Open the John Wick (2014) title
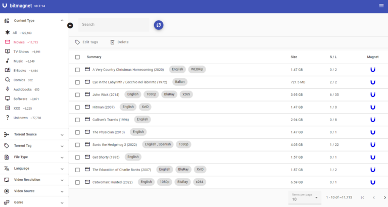The image size is (388, 207). (x=106, y=95)
